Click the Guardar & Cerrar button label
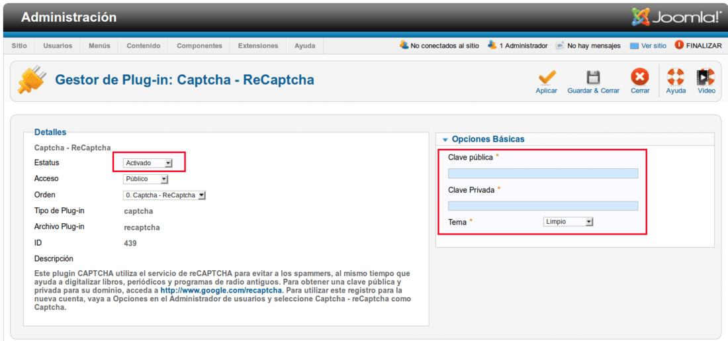The image size is (728, 341). point(594,91)
